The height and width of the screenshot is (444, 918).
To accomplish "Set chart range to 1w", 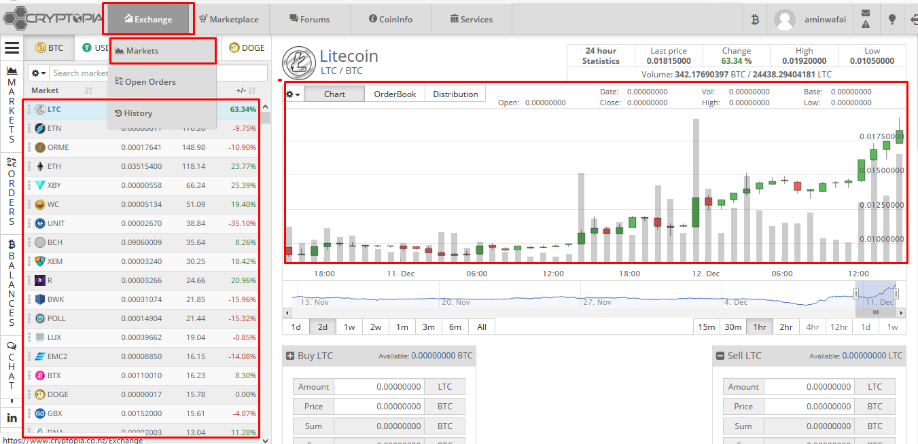I will [349, 327].
